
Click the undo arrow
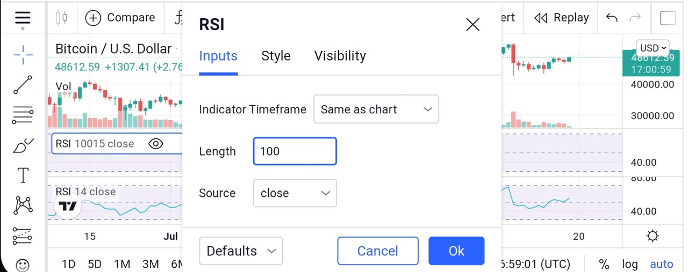612,18
